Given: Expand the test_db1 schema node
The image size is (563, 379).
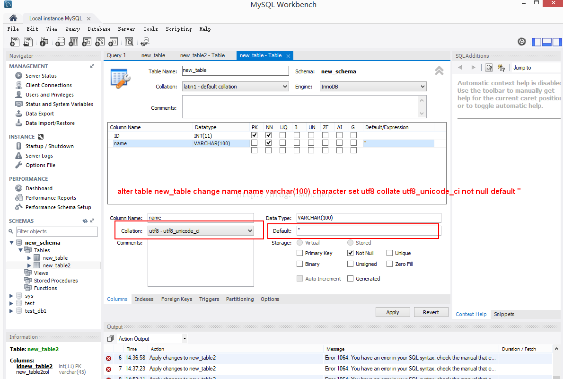Looking at the screenshot, I should [x=11, y=311].
